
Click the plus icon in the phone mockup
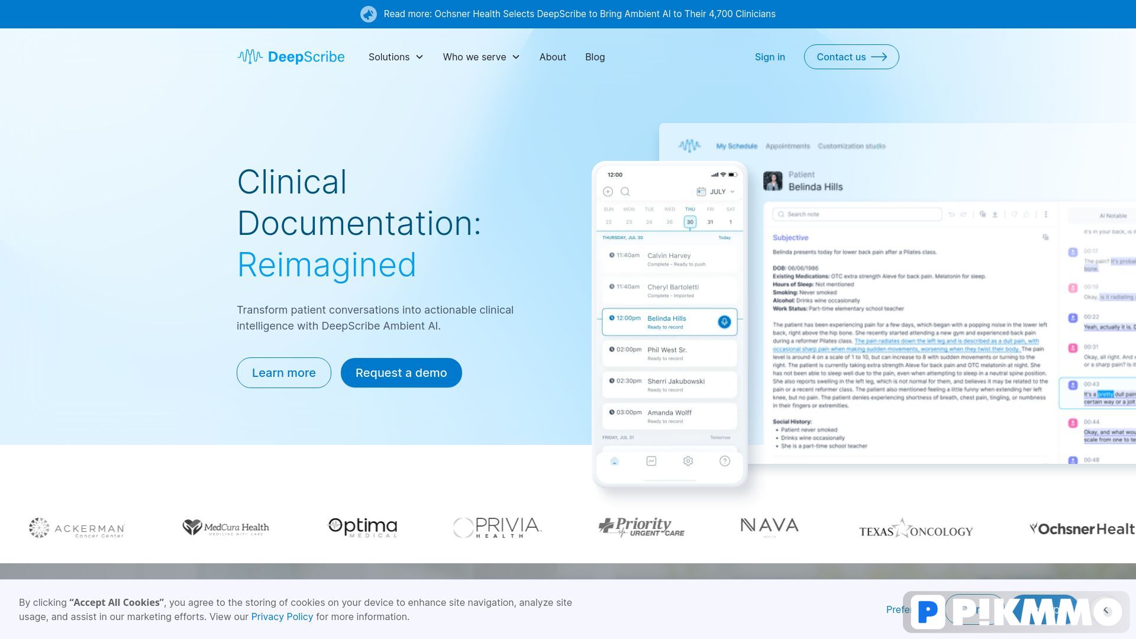click(x=608, y=192)
